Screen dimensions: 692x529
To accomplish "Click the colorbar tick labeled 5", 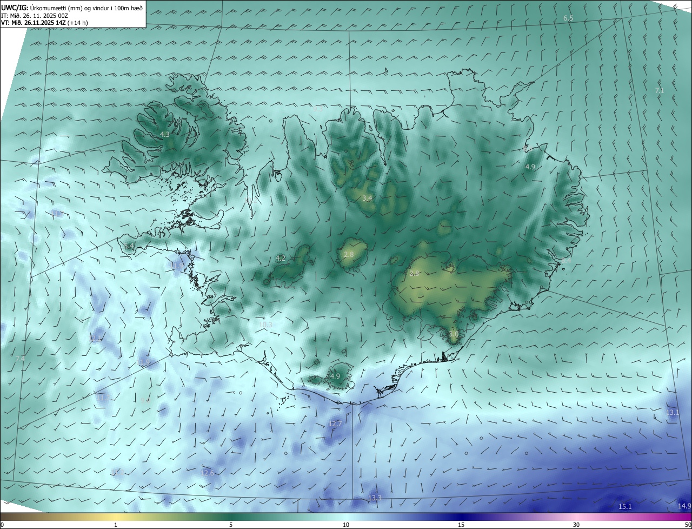I will (x=231, y=525).
